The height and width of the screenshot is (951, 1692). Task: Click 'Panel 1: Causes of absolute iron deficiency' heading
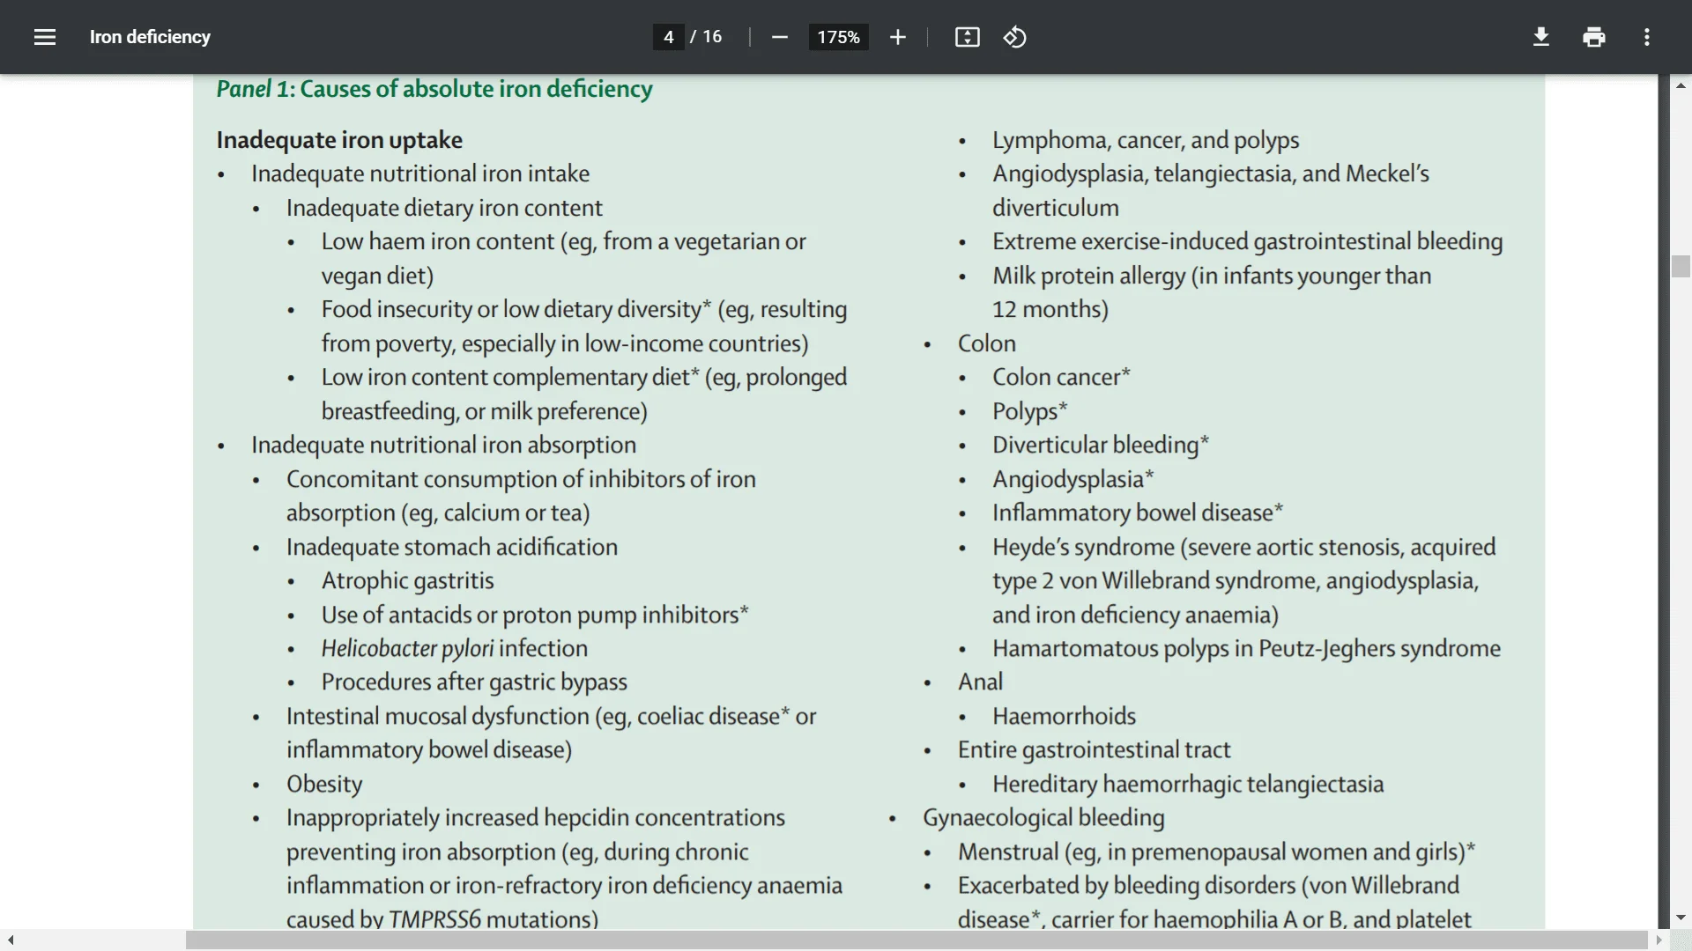[434, 89]
